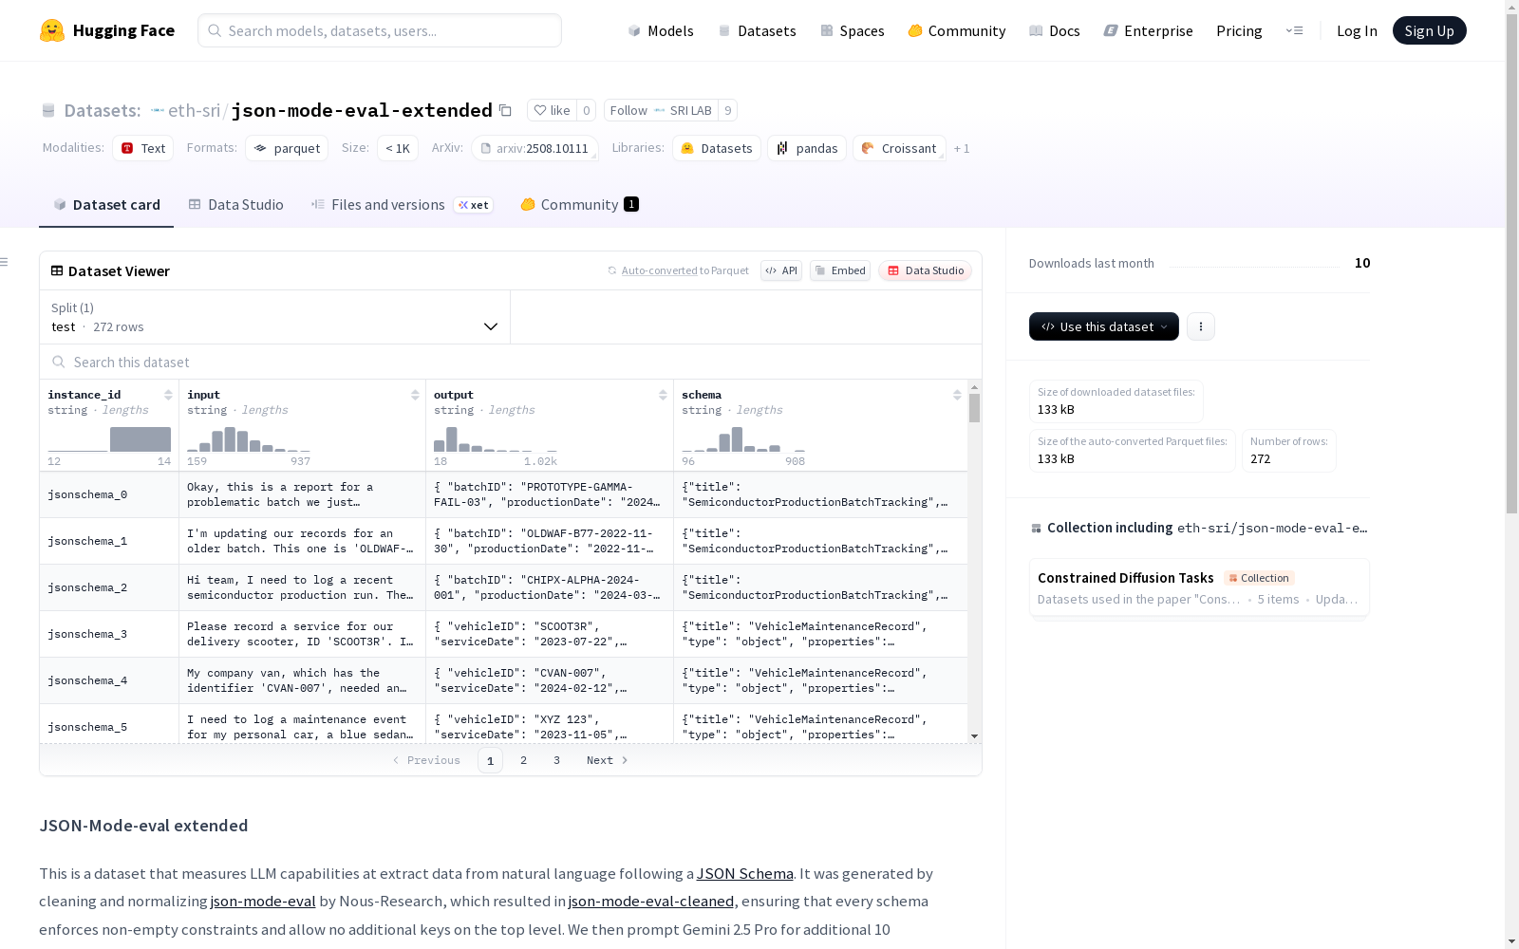Click the input lengths histogram

249,439
